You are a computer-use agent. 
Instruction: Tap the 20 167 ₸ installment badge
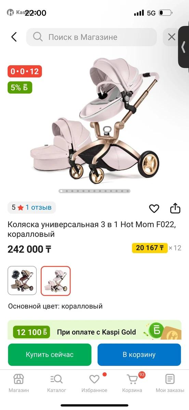150,248
